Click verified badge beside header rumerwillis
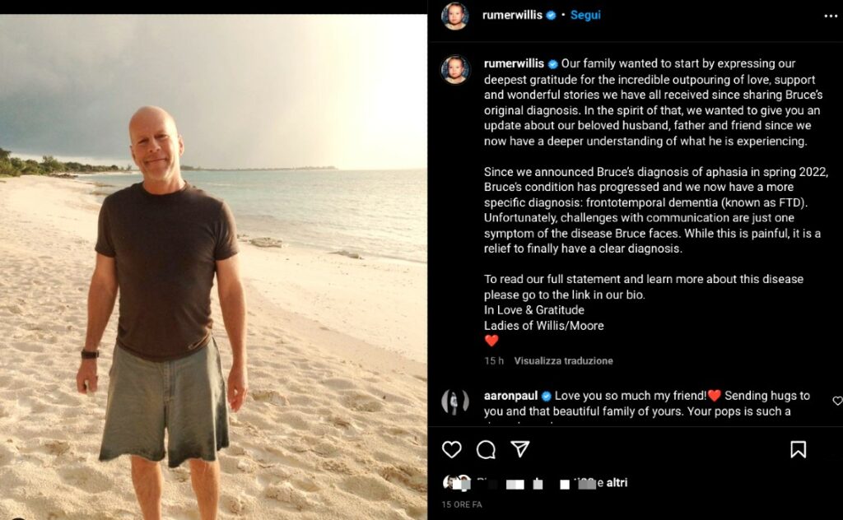Image resolution: width=843 pixels, height=520 pixels. pos(551,15)
